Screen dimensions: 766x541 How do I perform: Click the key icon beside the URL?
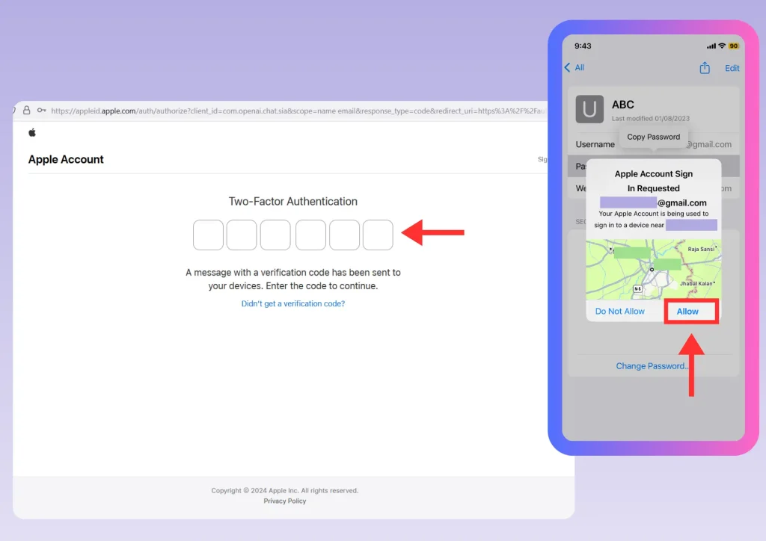pyautogui.click(x=42, y=111)
